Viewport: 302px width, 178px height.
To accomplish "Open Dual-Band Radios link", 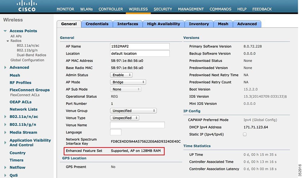I will click(x=31, y=55).
